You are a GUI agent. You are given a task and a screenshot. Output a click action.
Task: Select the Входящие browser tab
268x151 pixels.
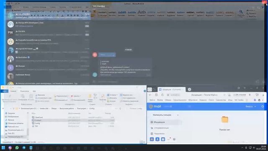coord(171,89)
